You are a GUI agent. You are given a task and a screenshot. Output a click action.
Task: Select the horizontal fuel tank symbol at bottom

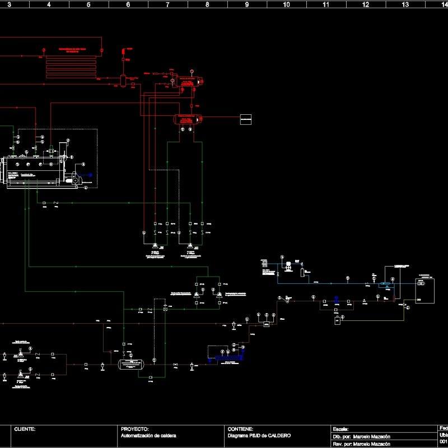click(130, 365)
